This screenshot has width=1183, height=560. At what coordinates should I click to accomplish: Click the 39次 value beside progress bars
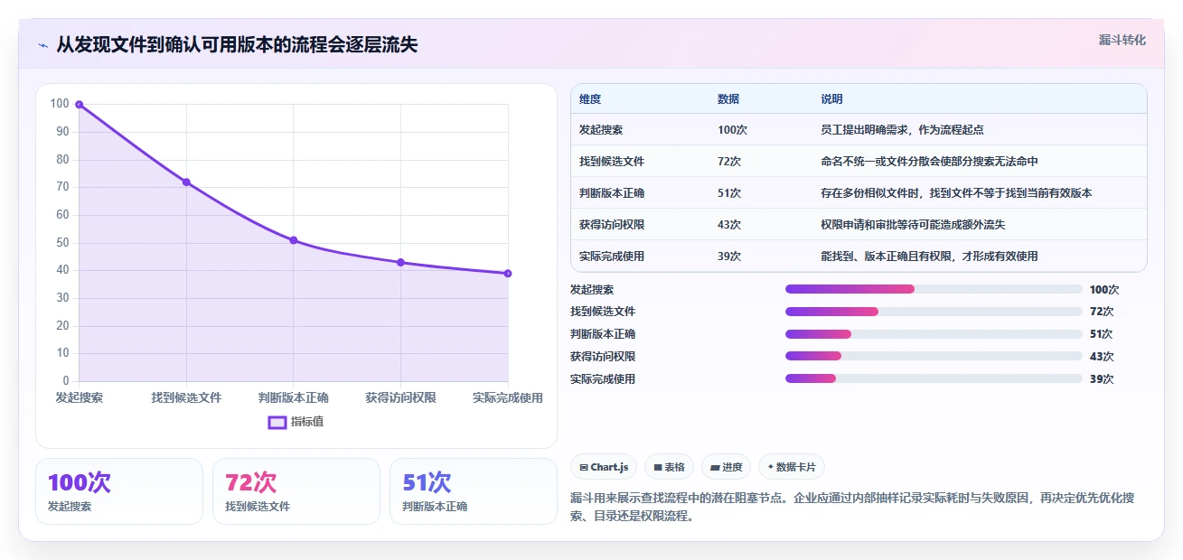point(1102,379)
